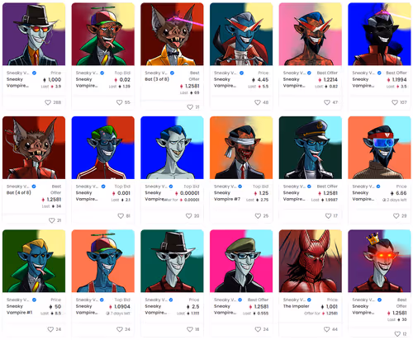Open The Impaler red demon artwork
Viewport: 413px width, 340px height.
(x=311, y=261)
